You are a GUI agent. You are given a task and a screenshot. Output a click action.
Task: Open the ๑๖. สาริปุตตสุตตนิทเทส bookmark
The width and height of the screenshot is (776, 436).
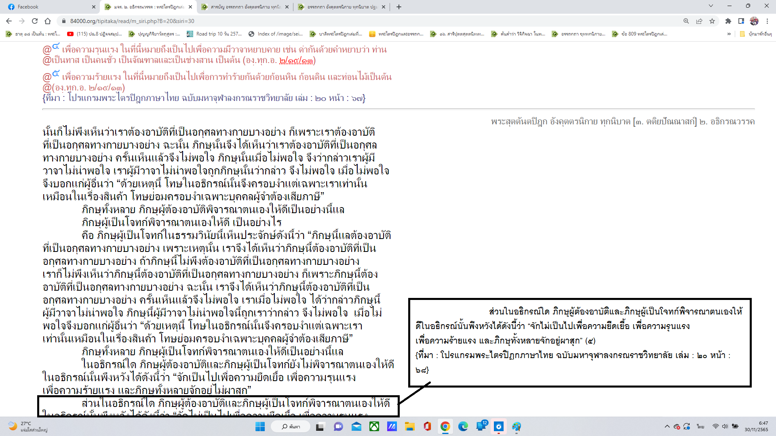458,34
